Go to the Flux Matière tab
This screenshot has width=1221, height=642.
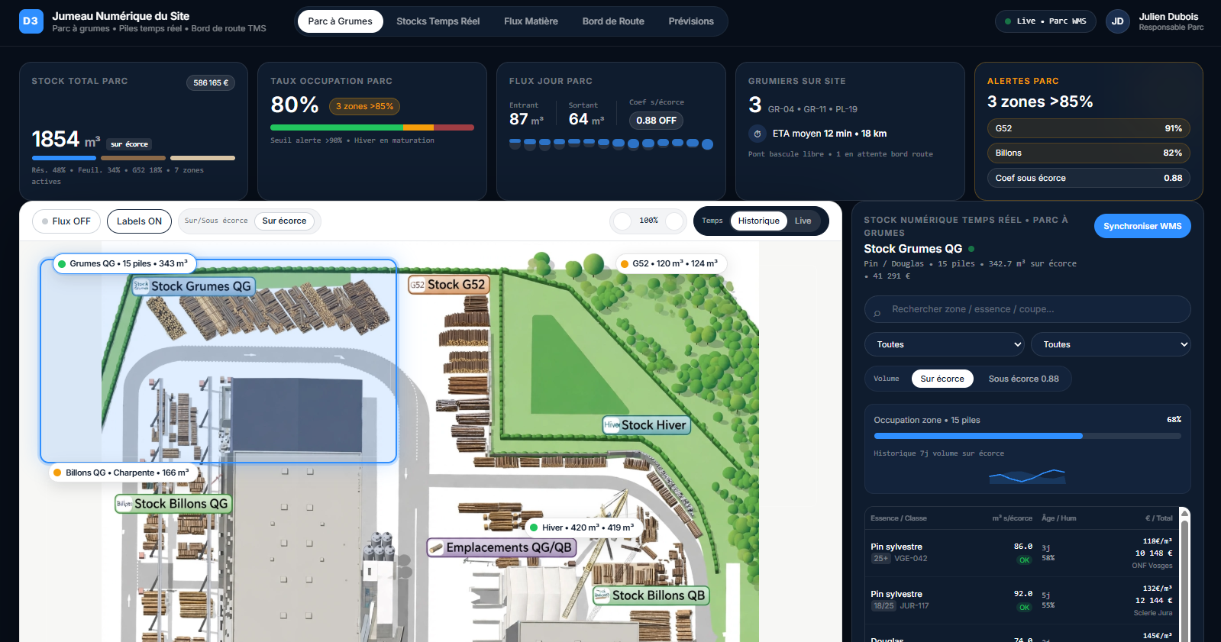(531, 21)
